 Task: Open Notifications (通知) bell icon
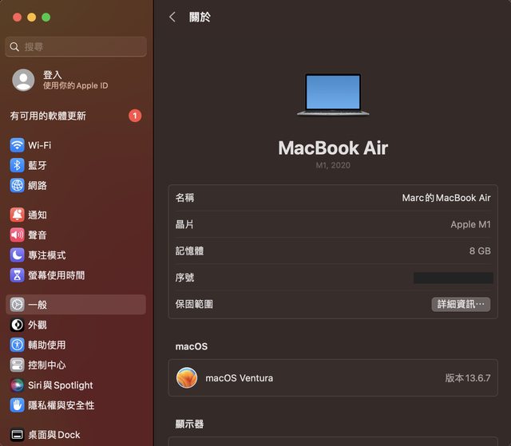pos(17,215)
